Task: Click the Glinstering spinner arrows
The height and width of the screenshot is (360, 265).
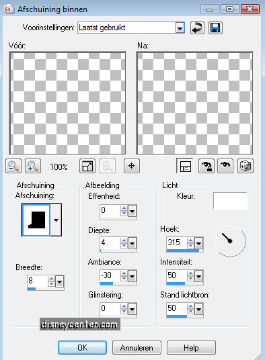Action: tap(124, 309)
